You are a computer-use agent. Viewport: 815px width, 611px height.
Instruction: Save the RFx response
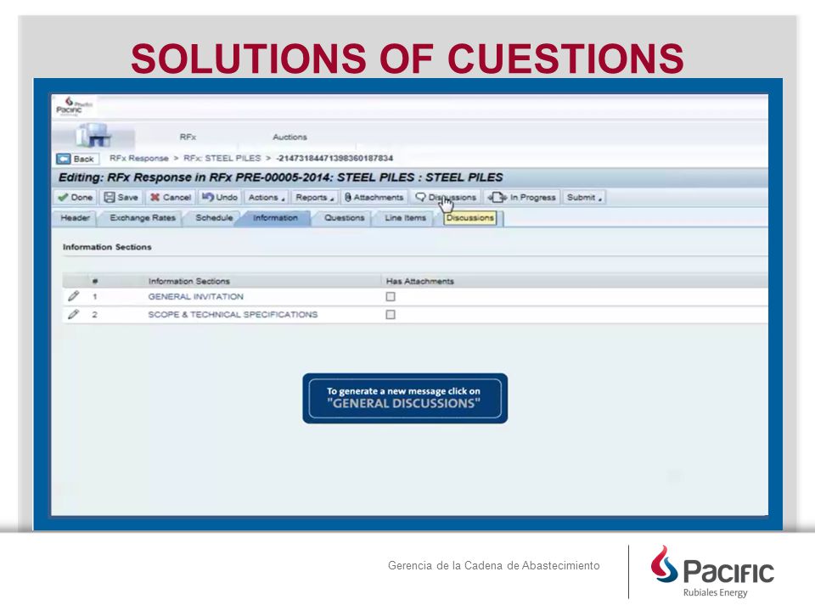click(x=121, y=198)
